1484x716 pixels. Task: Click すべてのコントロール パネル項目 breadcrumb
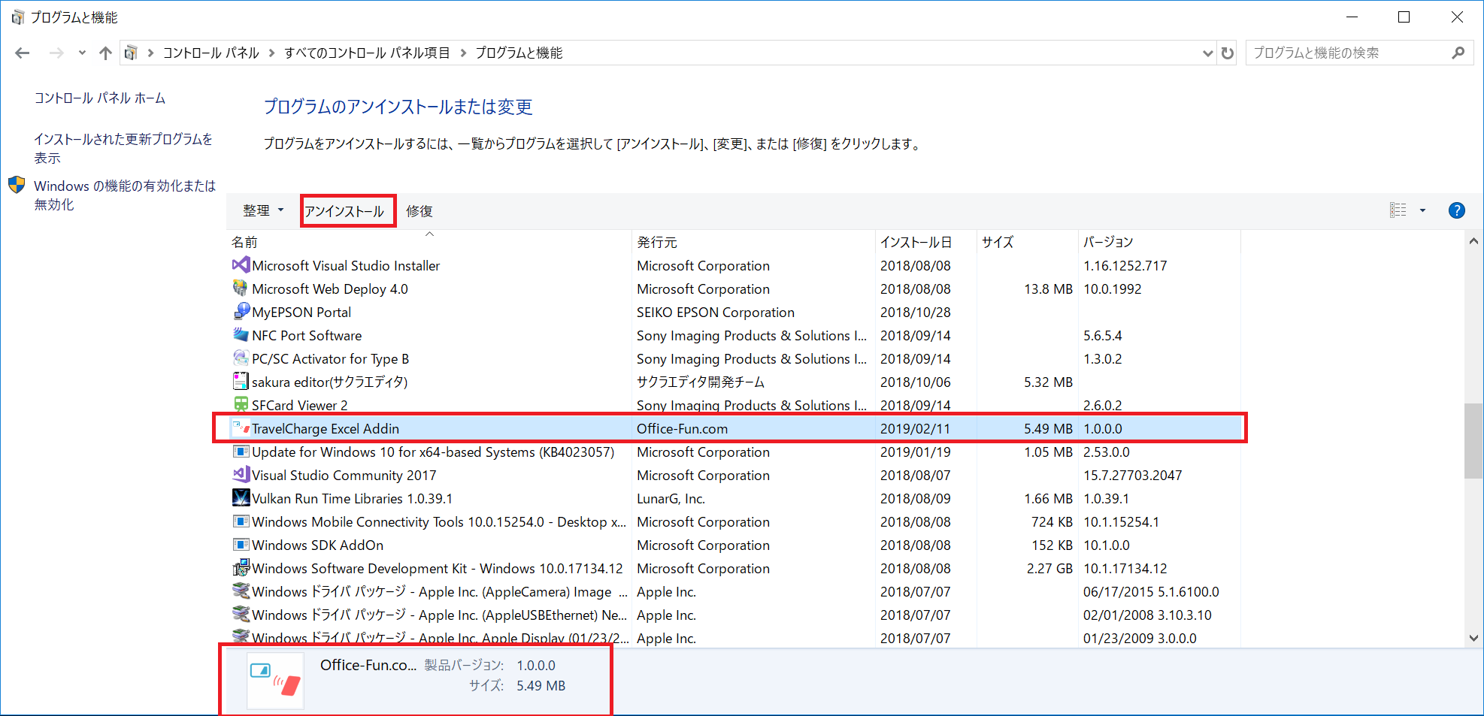[x=367, y=53]
